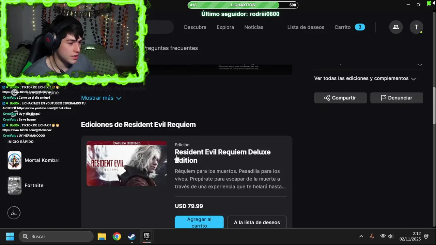Viewport: 436px width, 245px height.
Task: Click the USD 79.99 price text
Action: tap(189, 206)
